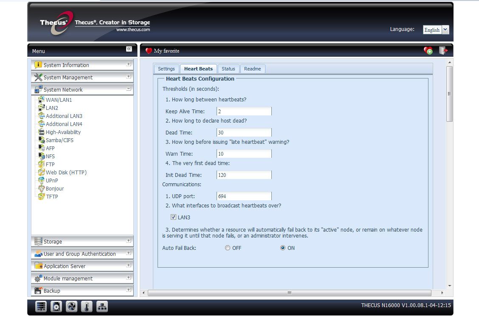
Task: Open the LAN2 settings entry
Action: 52,108
